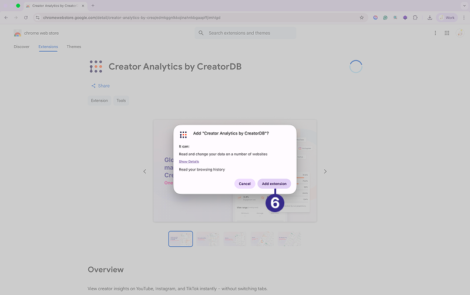Open the web store more options menu
Viewport: 470px width, 295px height.
click(x=435, y=33)
